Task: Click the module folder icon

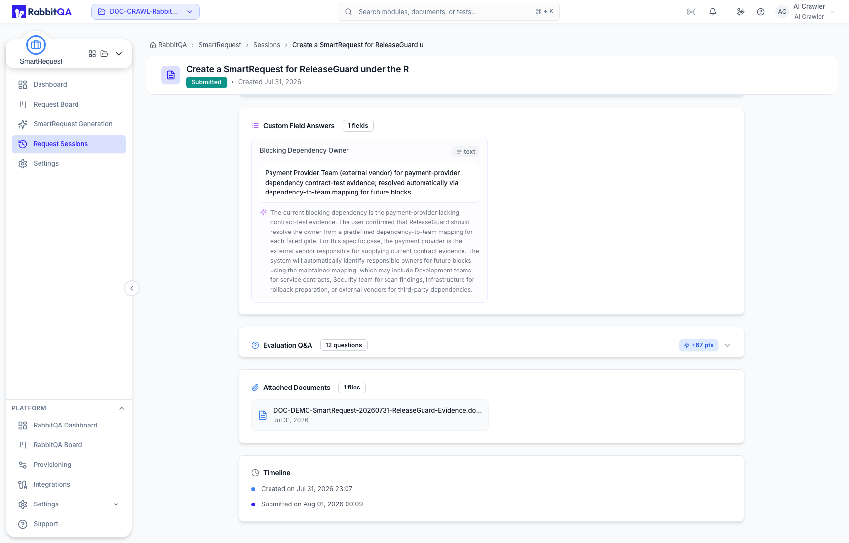Action: (104, 54)
